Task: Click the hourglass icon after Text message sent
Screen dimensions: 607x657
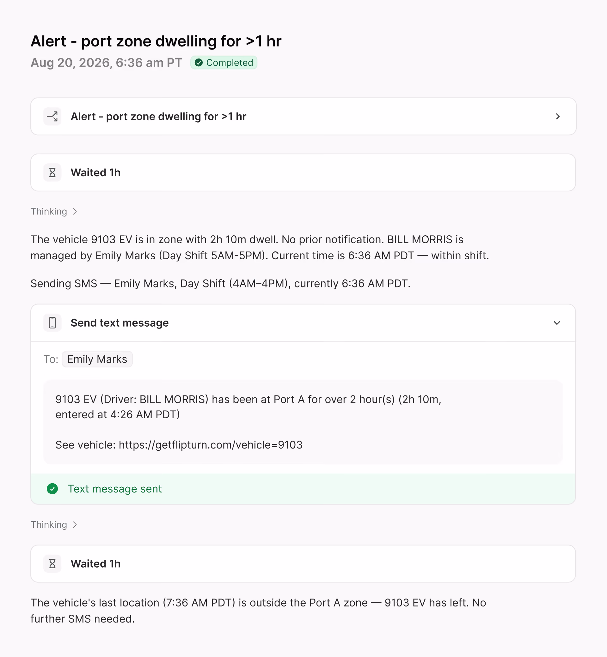Action: click(52, 564)
